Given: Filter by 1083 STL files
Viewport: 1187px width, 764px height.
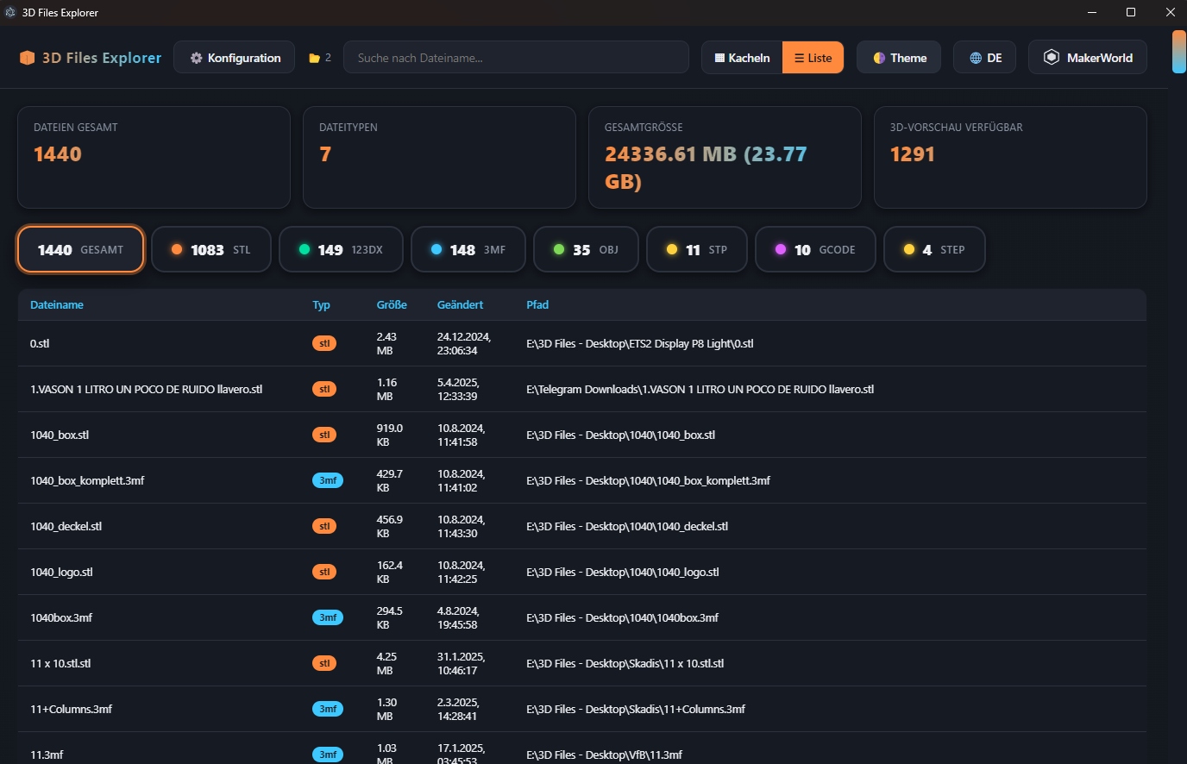Looking at the screenshot, I should tap(211, 249).
